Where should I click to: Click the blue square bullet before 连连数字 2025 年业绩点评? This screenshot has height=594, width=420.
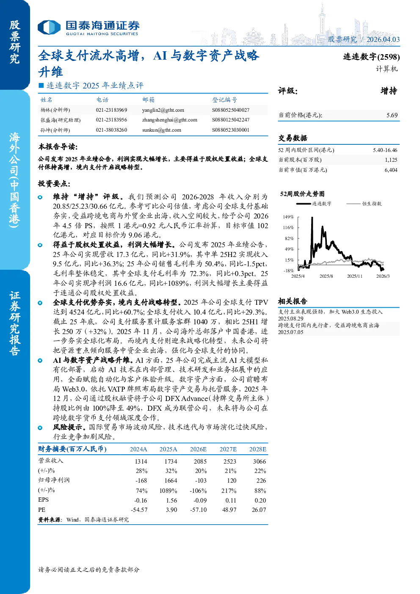click(x=41, y=86)
